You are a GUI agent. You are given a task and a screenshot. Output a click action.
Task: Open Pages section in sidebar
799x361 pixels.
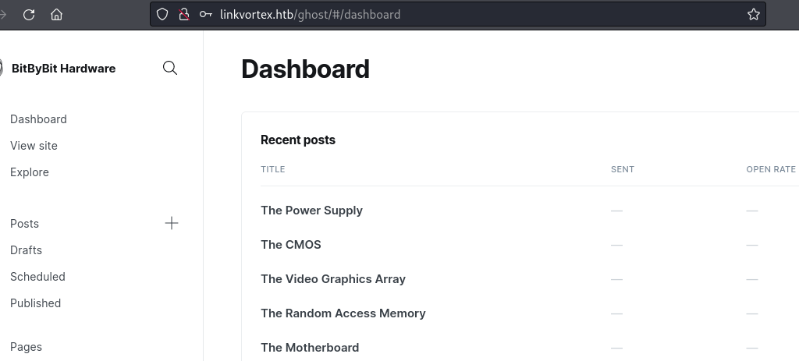click(x=26, y=347)
